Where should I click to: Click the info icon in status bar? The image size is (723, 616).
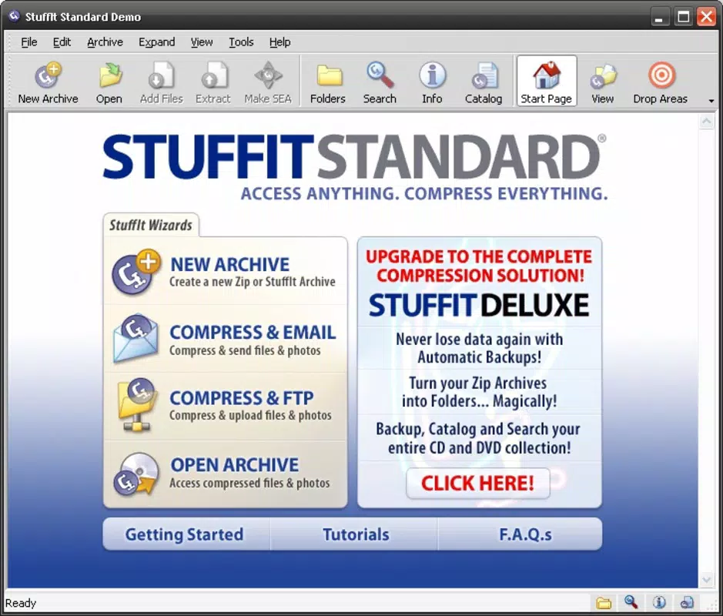(659, 602)
